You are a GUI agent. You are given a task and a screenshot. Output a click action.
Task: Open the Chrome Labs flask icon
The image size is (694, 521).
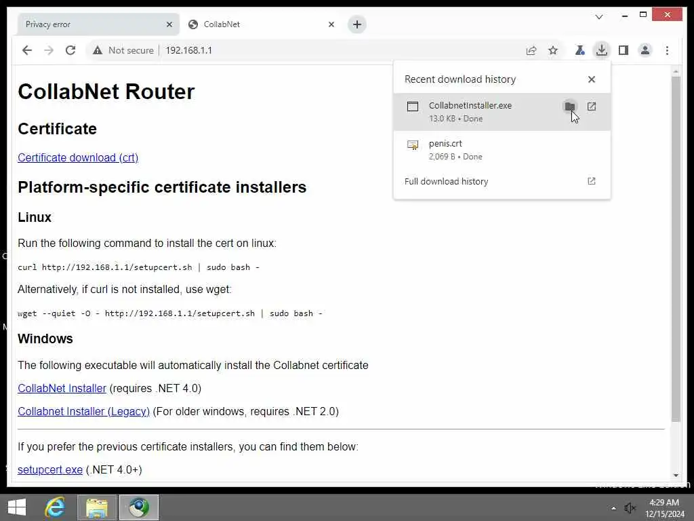580,50
